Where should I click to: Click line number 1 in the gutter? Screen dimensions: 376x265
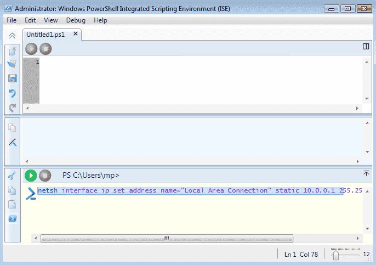tap(37, 61)
